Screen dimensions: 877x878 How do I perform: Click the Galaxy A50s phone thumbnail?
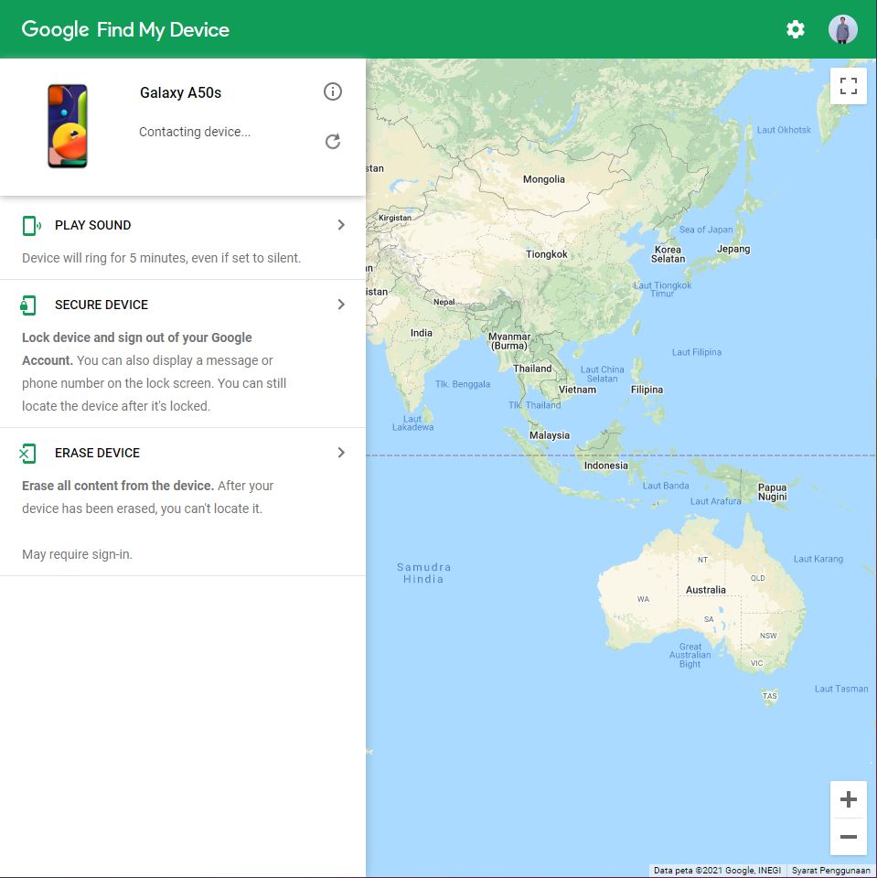(x=68, y=126)
